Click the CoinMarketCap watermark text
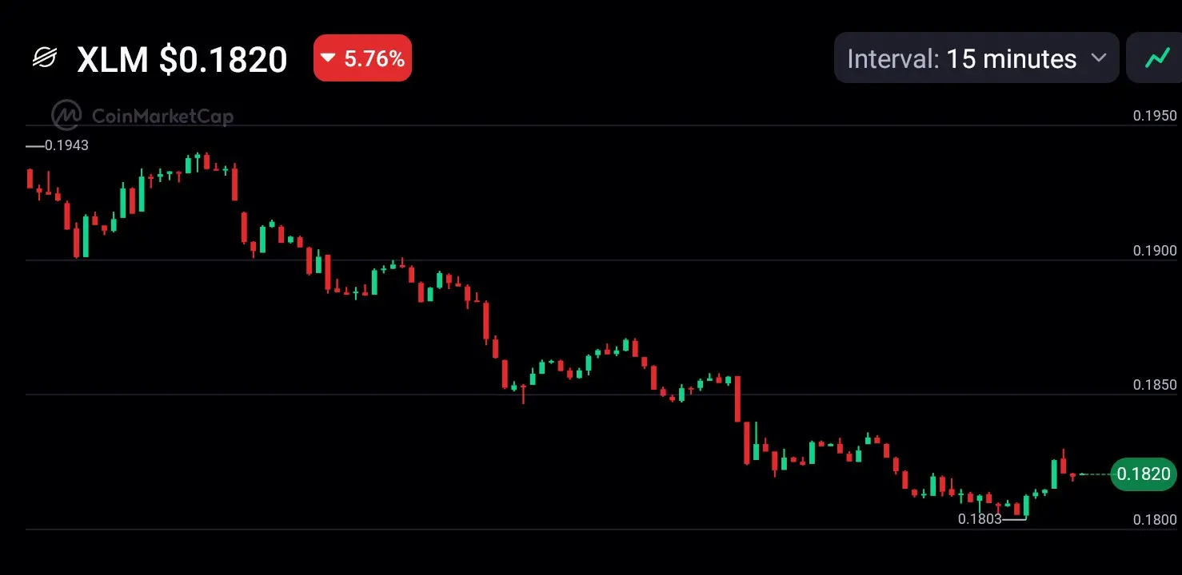This screenshot has width=1182, height=575. point(163,117)
